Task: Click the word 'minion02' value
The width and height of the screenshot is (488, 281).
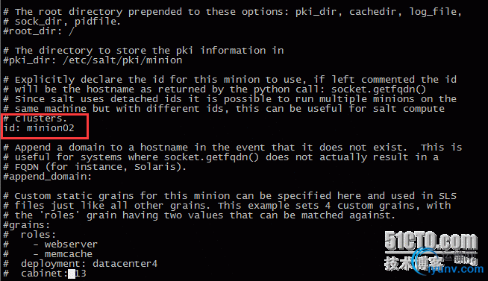Action: 51,128
